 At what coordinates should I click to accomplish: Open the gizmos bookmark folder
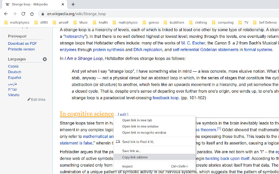click(150, 23)
